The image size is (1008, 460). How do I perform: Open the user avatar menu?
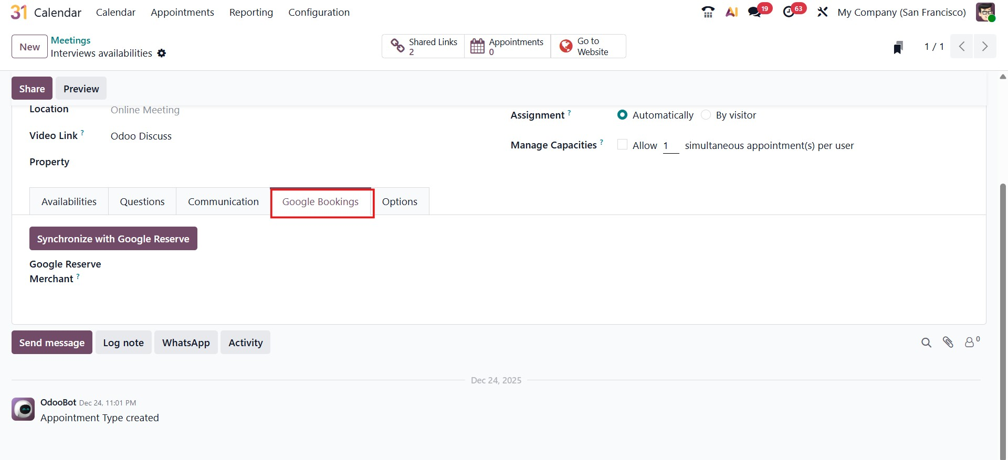(x=985, y=12)
